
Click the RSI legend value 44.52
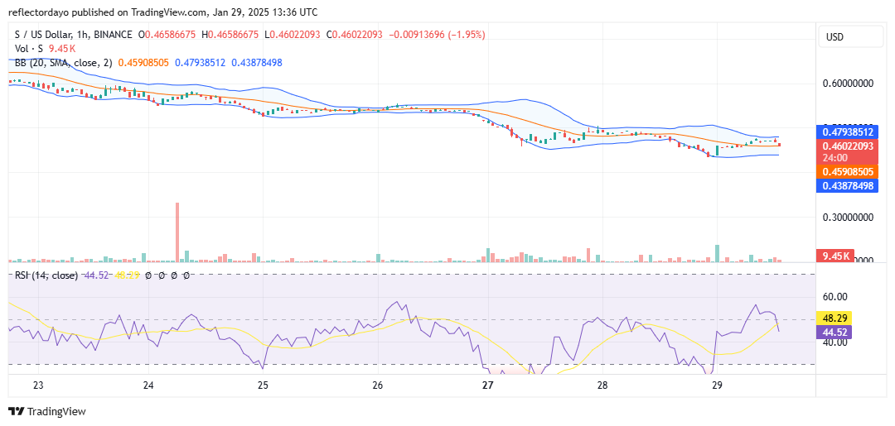click(96, 275)
